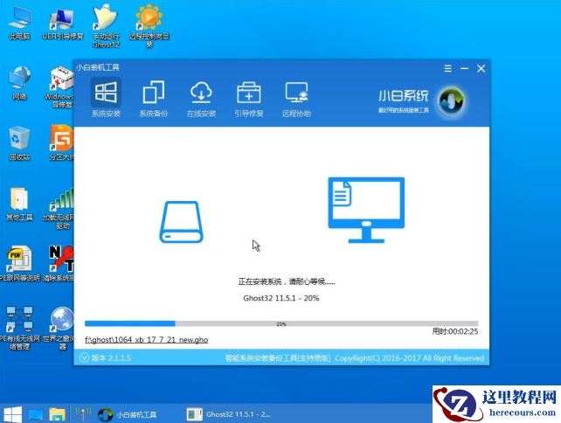Open 回收站 recycle bin icon

click(20, 143)
